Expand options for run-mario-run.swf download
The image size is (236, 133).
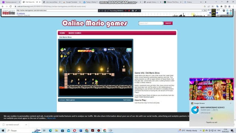[26, 125]
